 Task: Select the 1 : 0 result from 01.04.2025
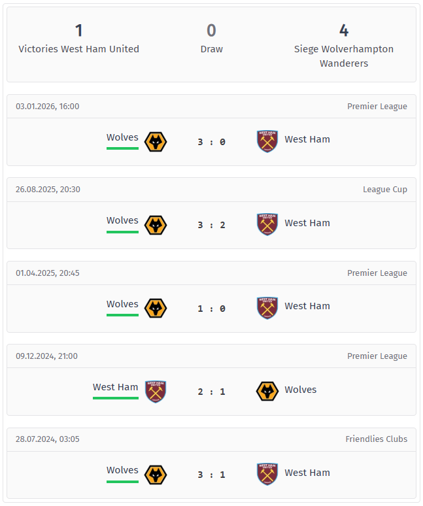point(211,309)
